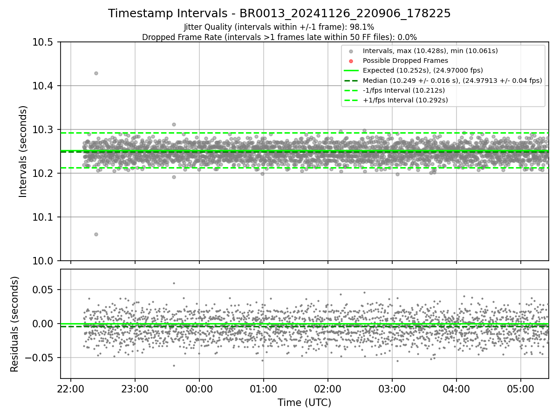Select the "Dropped Frame Rate" 0.0% subtitle line
Screen dimensions: 559x419
click(279, 37)
